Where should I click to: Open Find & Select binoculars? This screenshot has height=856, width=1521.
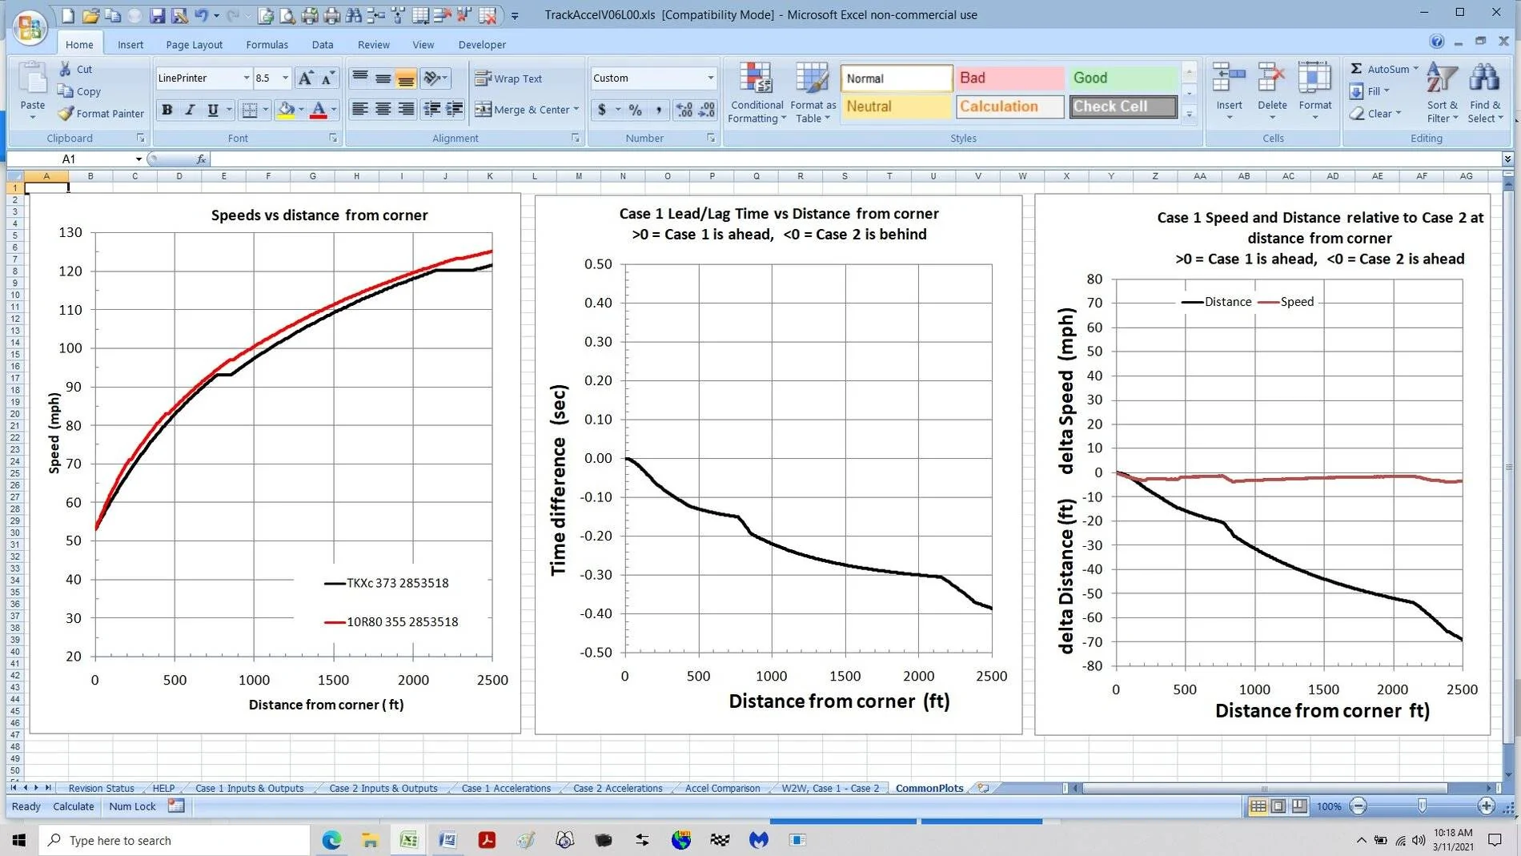coord(1485,93)
